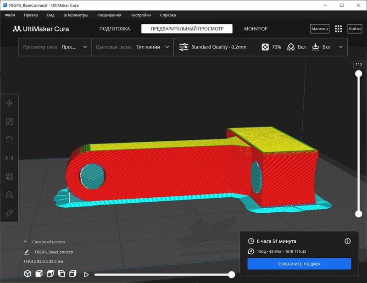Expand the print settings panel chevron

pos(341,47)
